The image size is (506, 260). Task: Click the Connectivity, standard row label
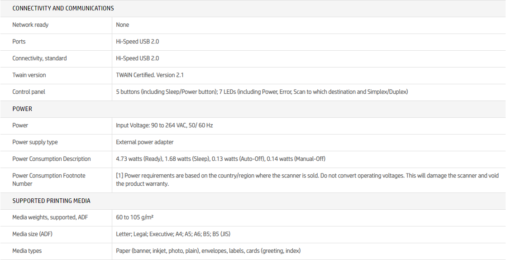39,58
